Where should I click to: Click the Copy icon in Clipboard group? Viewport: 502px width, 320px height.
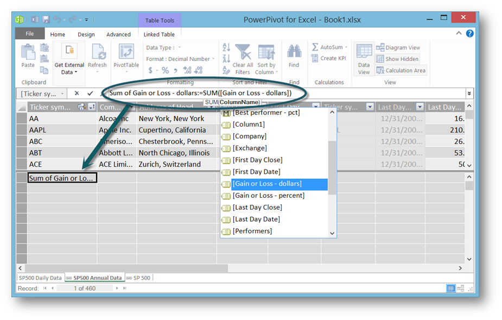click(x=44, y=70)
